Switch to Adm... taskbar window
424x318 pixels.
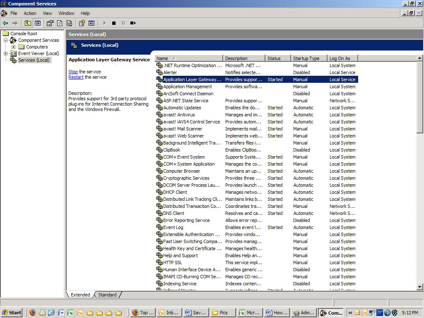pos(304,313)
